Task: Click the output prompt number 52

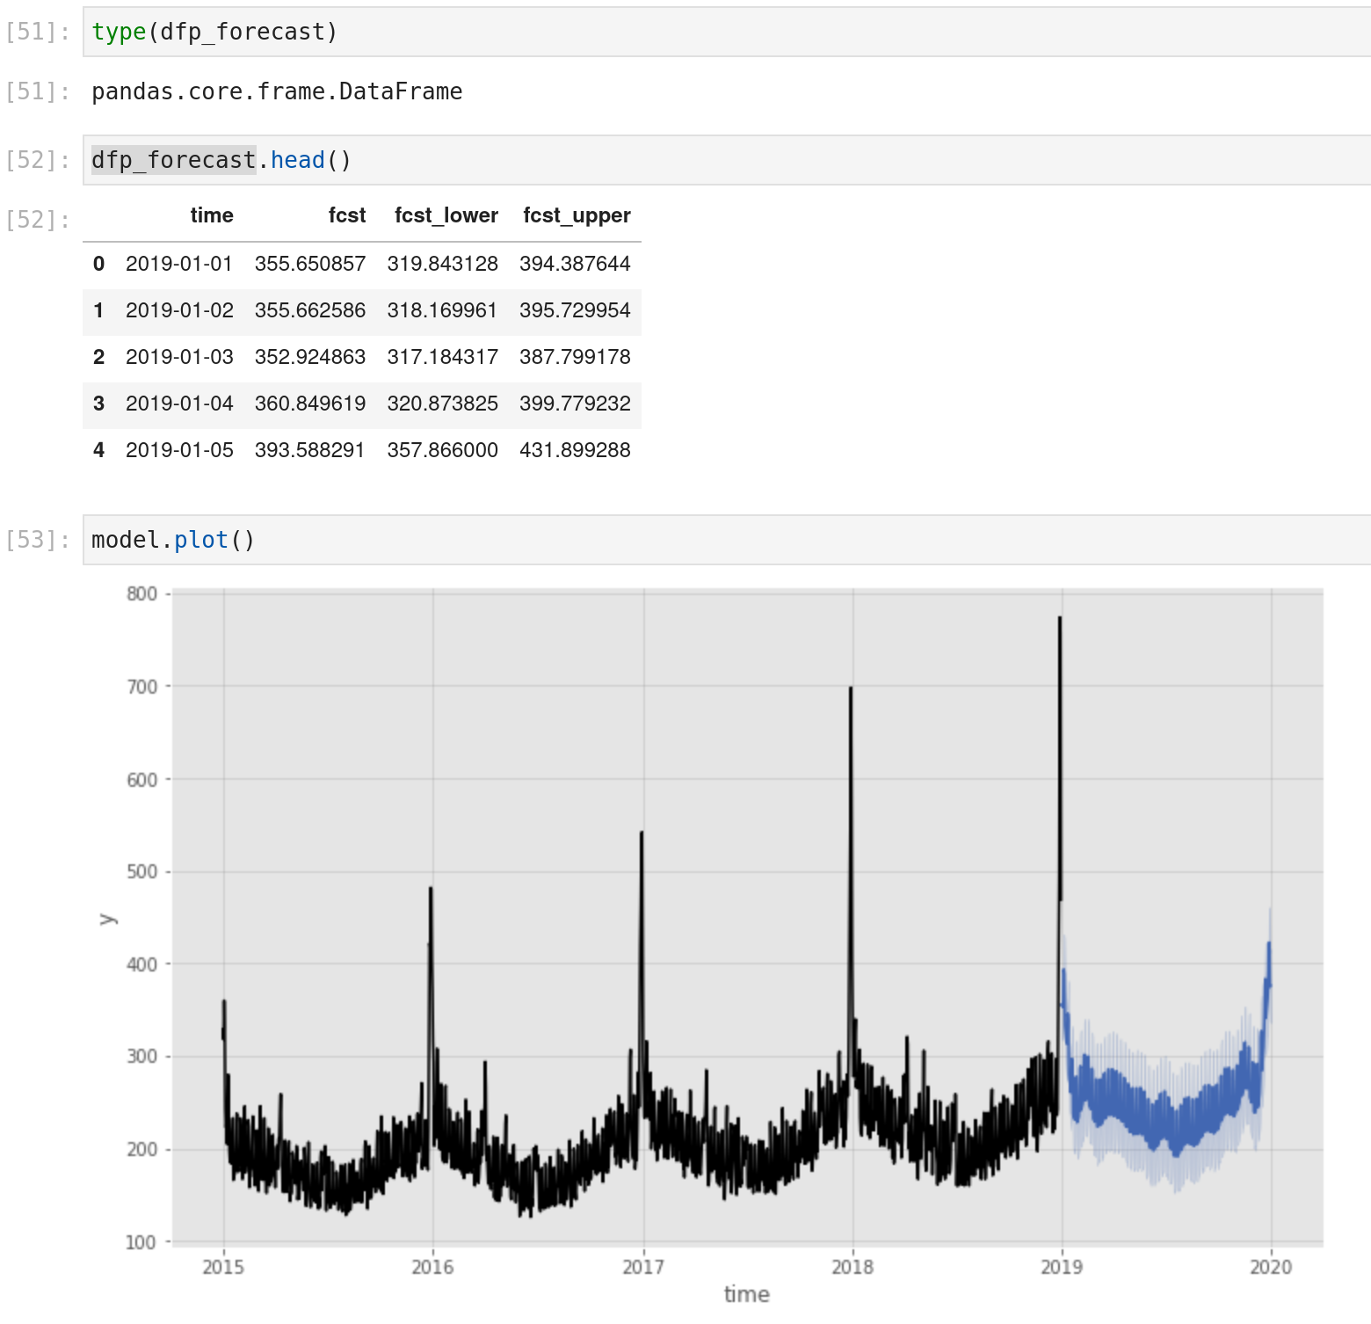Action: [x=37, y=220]
